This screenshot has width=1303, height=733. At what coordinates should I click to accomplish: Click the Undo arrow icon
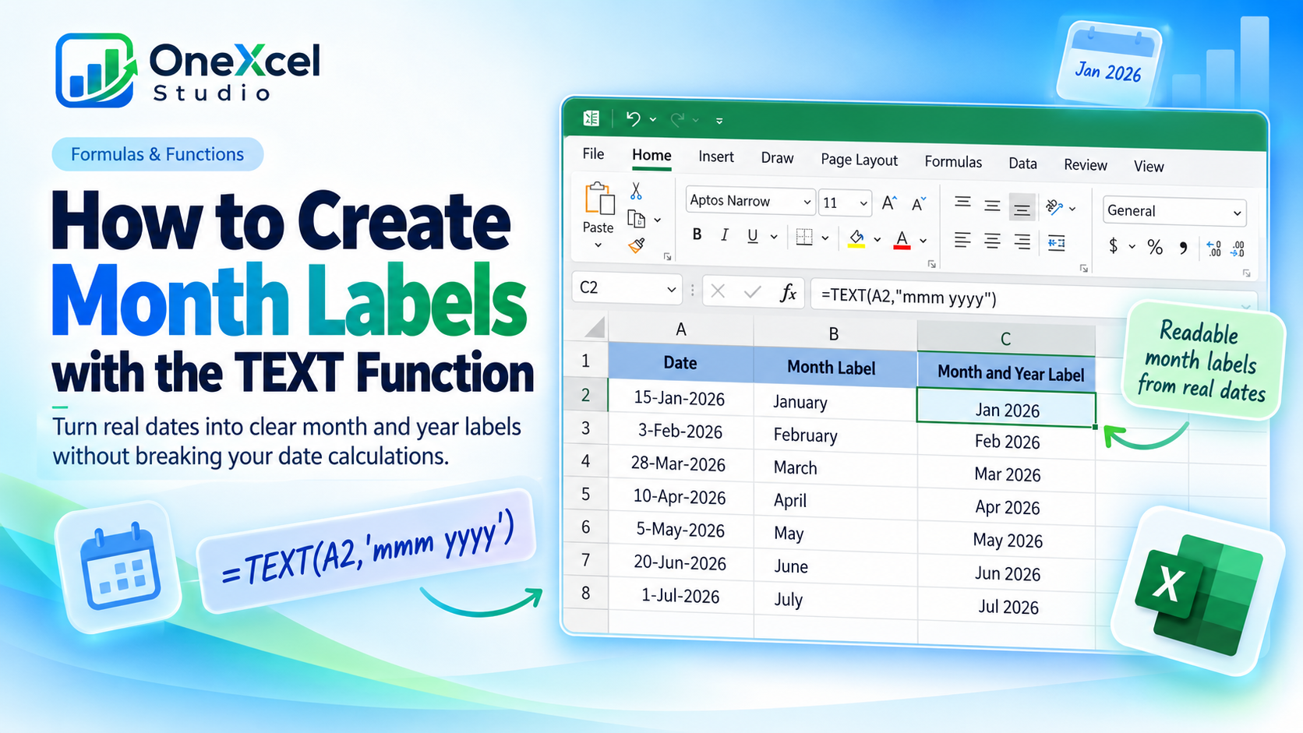(x=633, y=119)
